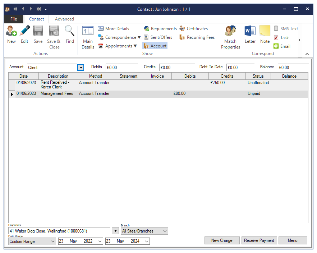Collapse the ribbon with the chevron
Image resolution: width=317 pixels, height=253 pixels.
[x=307, y=54]
